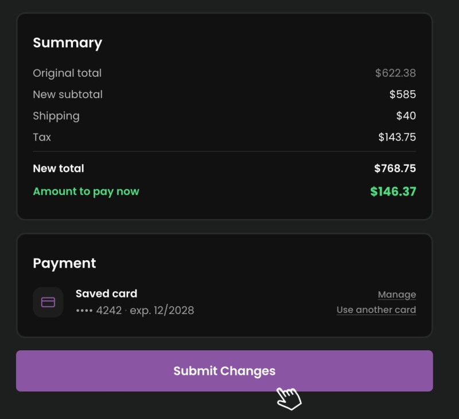The height and width of the screenshot is (419, 459).
Task: Open the Manage link for saved card
Action: (x=396, y=295)
